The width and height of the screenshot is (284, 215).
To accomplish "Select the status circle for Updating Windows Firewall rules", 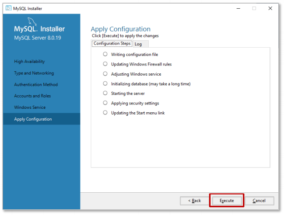I will 105,64.
